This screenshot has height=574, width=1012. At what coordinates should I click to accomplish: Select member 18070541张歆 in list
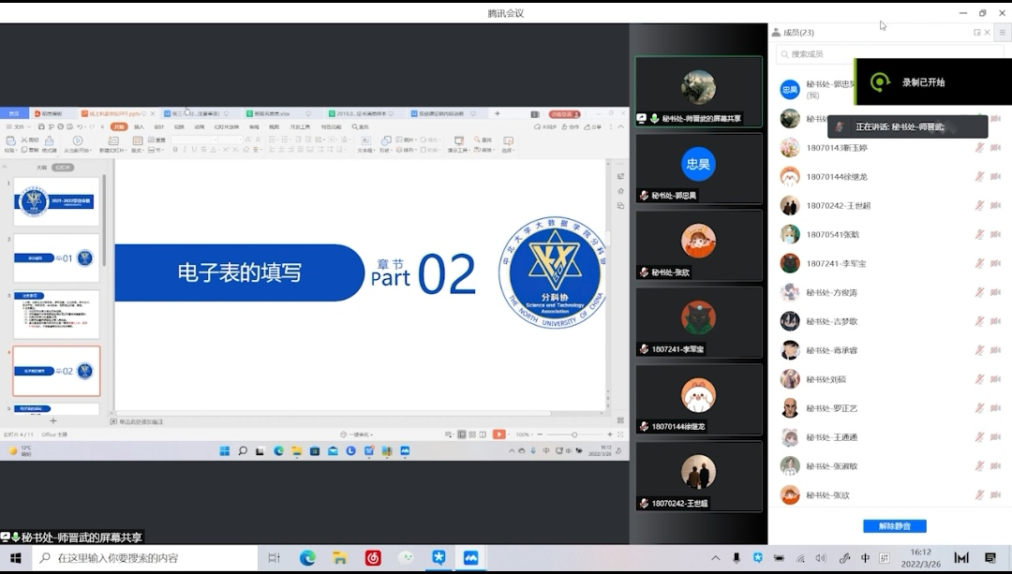pos(832,235)
